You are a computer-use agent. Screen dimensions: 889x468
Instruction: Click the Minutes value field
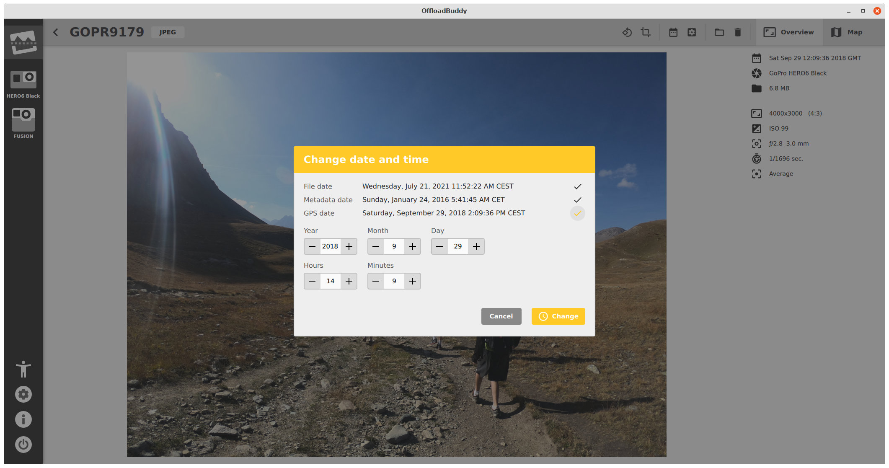(394, 281)
